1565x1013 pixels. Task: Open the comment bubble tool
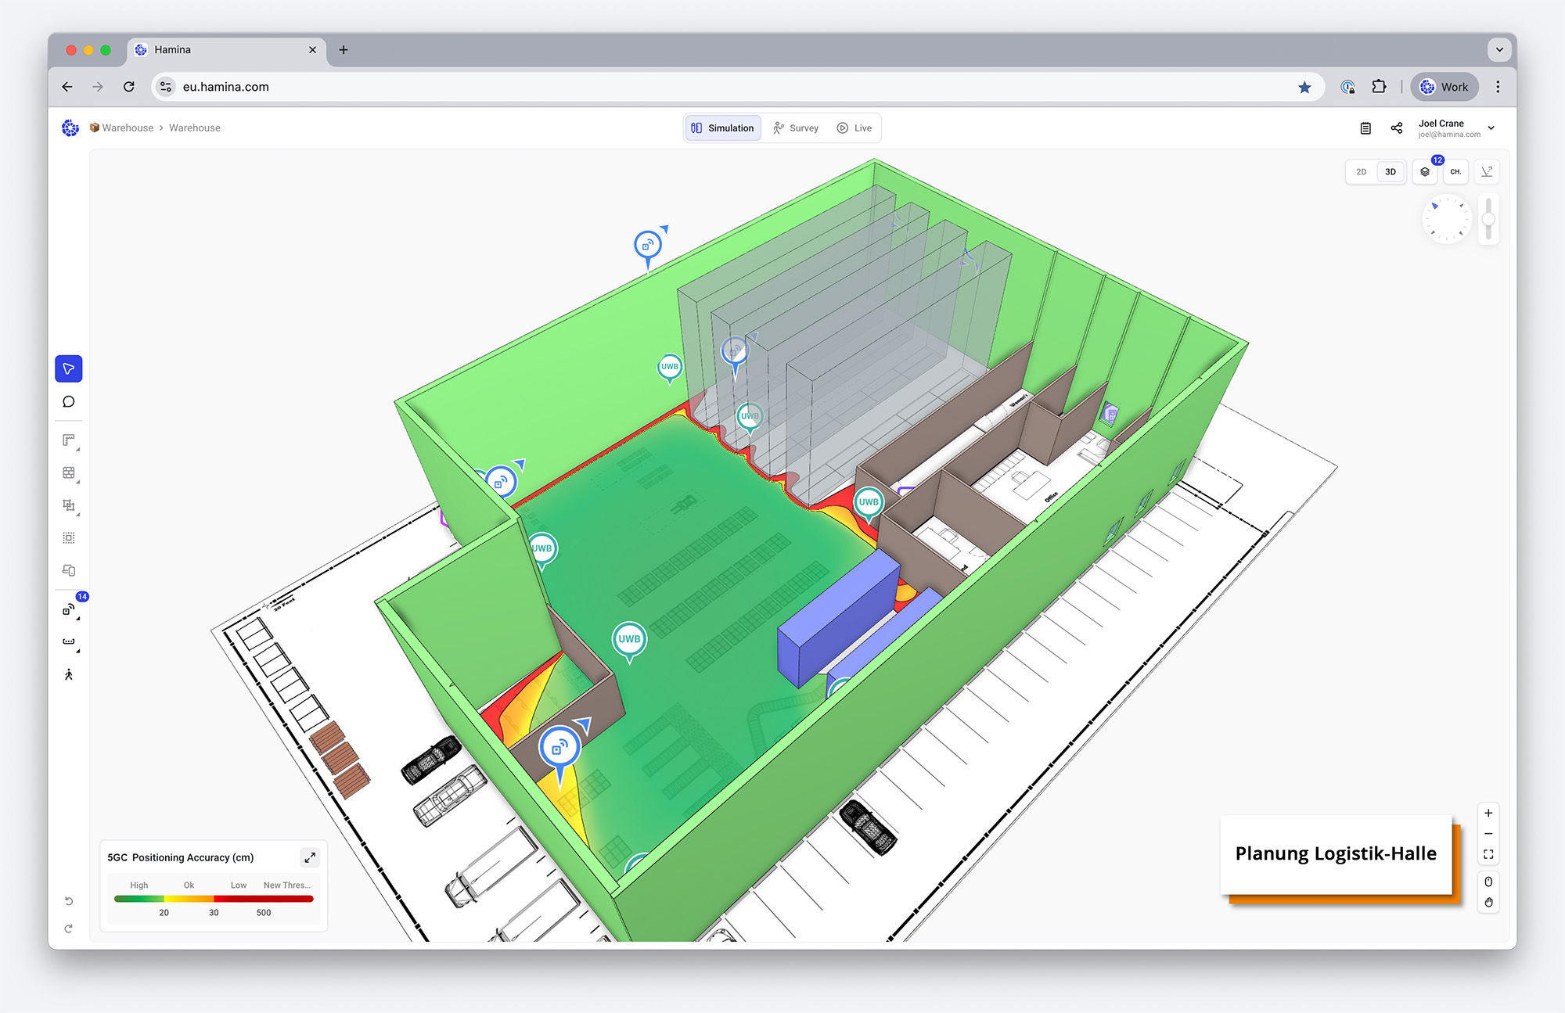point(69,402)
